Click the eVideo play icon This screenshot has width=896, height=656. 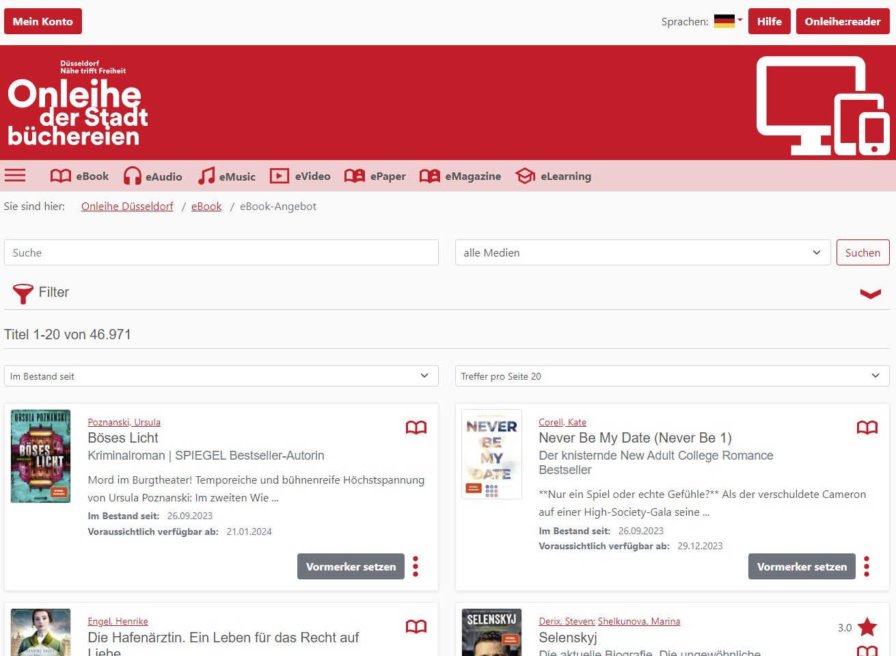pos(280,176)
